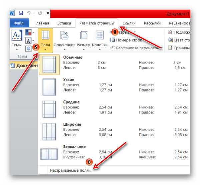Open the Размер page size dropdown
Image resolution: width=200 pixels, height=185 pixels.
(83, 40)
